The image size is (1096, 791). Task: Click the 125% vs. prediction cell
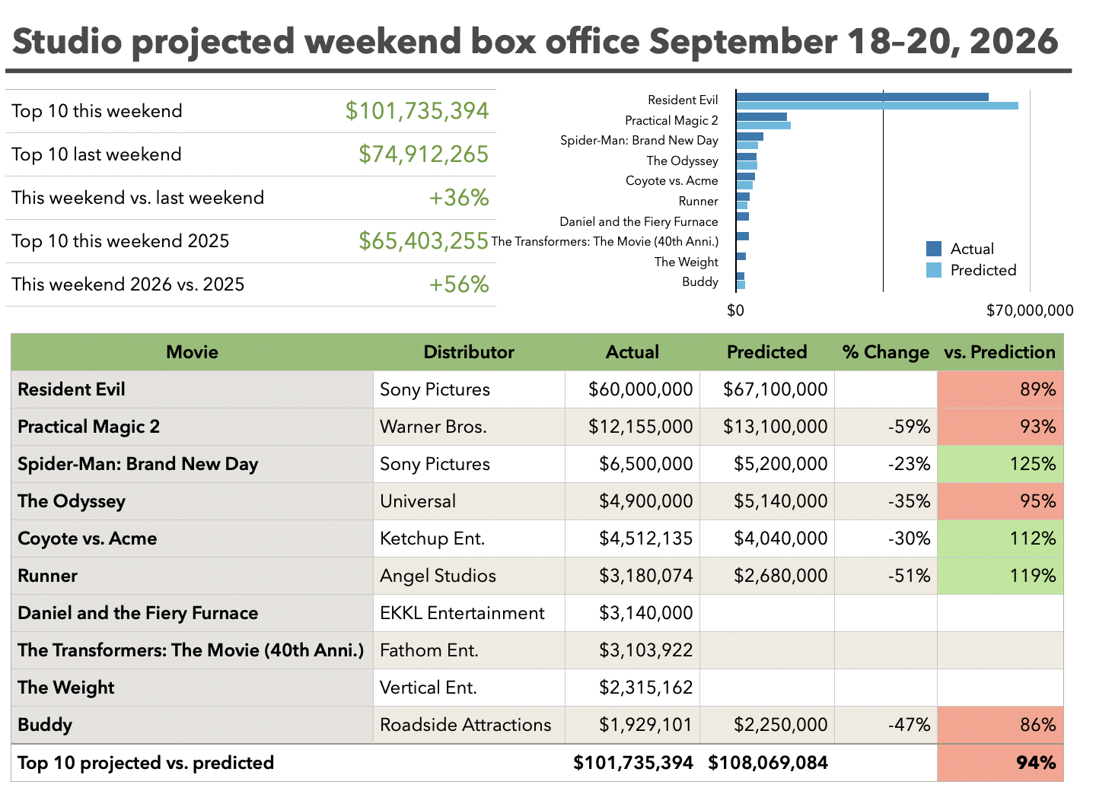pyautogui.click(x=1000, y=464)
